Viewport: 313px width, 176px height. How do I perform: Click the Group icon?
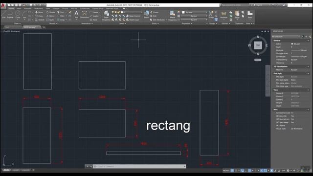pos(211,14)
